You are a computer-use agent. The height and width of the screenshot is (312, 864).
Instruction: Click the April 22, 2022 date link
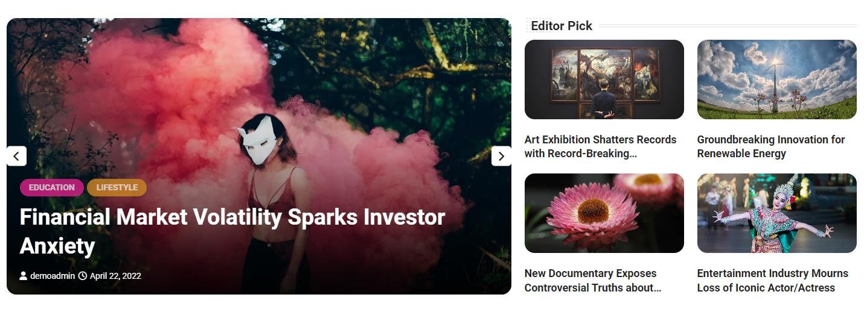click(115, 276)
